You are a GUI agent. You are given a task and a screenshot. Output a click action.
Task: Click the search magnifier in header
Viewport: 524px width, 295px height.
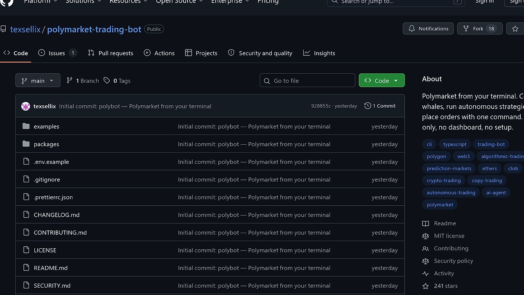pyautogui.click(x=334, y=1)
